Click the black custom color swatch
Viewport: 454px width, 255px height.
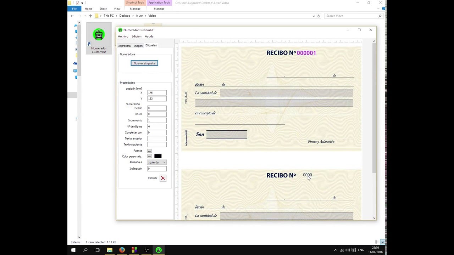(x=158, y=156)
